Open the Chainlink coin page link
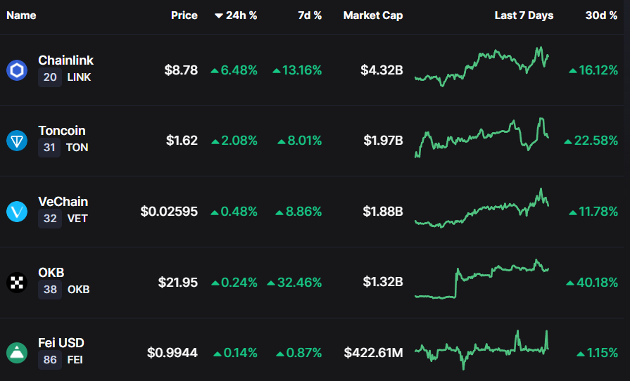The width and height of the screenshot is (630, 381). pos(65,60)
